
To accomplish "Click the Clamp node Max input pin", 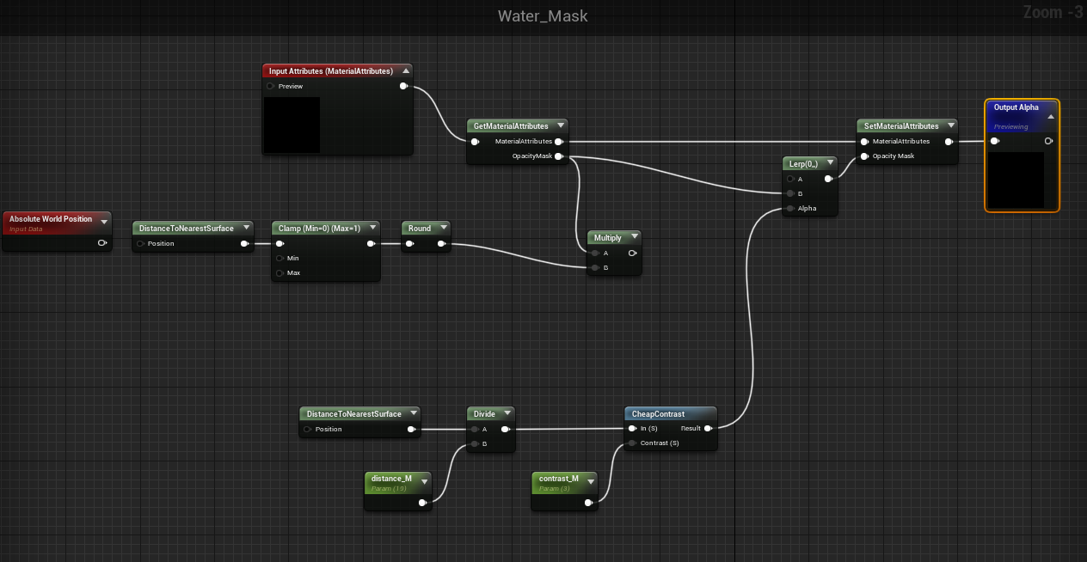I will (279, 272).
